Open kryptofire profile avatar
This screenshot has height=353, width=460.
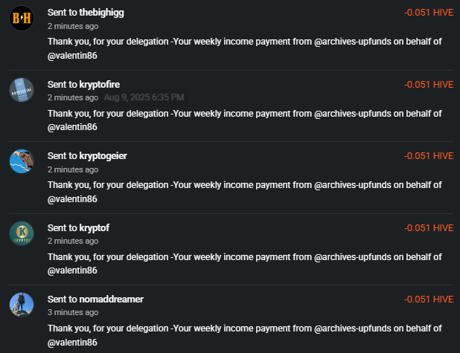[x=22, y=90]
